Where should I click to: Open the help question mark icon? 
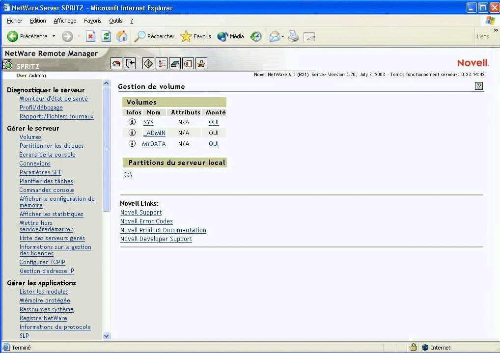[478, 86]
